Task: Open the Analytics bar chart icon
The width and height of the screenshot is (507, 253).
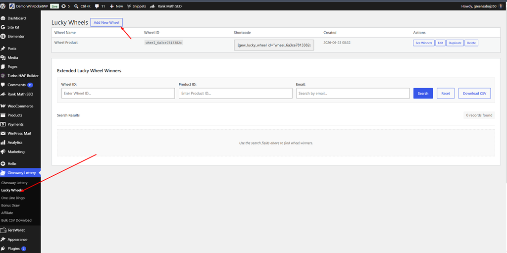Action: (3, 143)
